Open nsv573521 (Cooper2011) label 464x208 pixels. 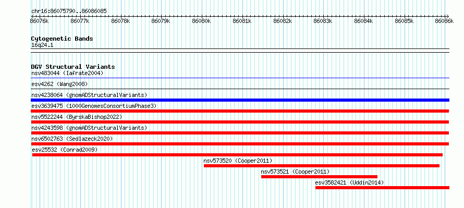(295, 172)
